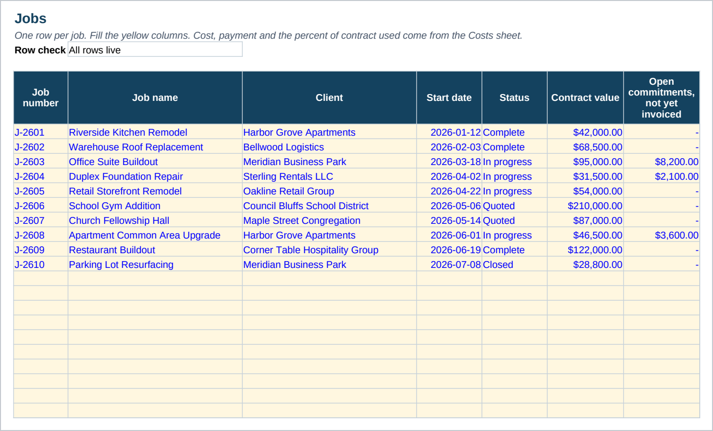Click the Row check field showing "All rows live"
This screenshot has width=713, height=431.
click(x=155, y=49)
